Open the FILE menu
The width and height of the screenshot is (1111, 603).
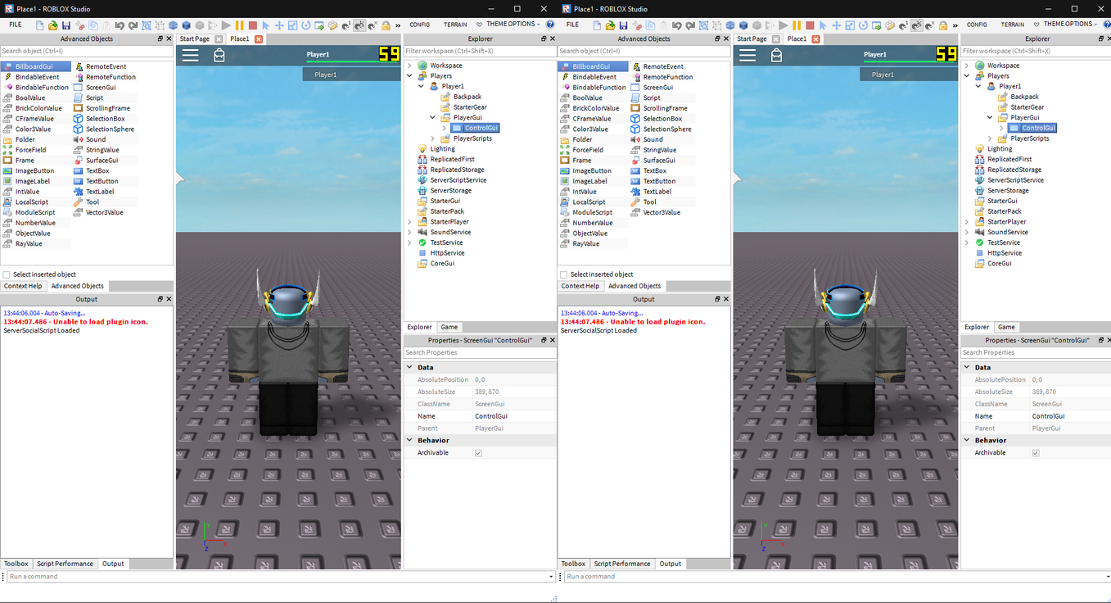tap(14, 24)
